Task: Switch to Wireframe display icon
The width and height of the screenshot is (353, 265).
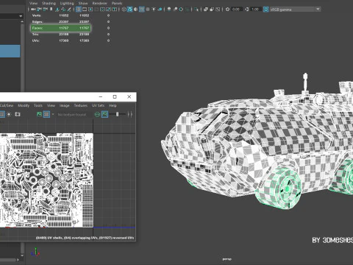Action: (x=124, y=10)
